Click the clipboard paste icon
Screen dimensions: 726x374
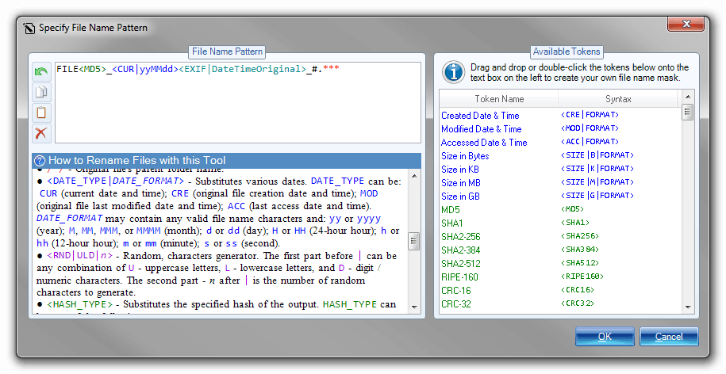[x=40, y=113]
